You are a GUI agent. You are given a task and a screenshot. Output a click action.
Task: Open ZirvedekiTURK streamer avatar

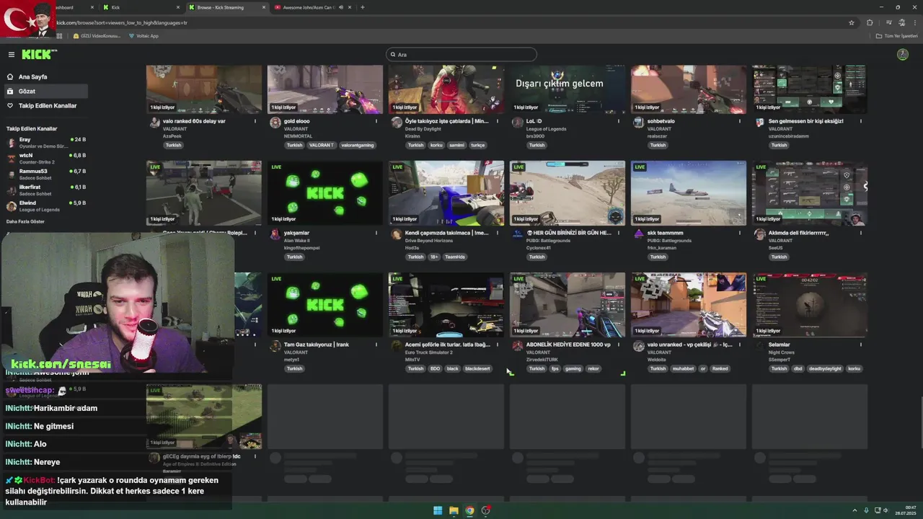coord(517,346)
